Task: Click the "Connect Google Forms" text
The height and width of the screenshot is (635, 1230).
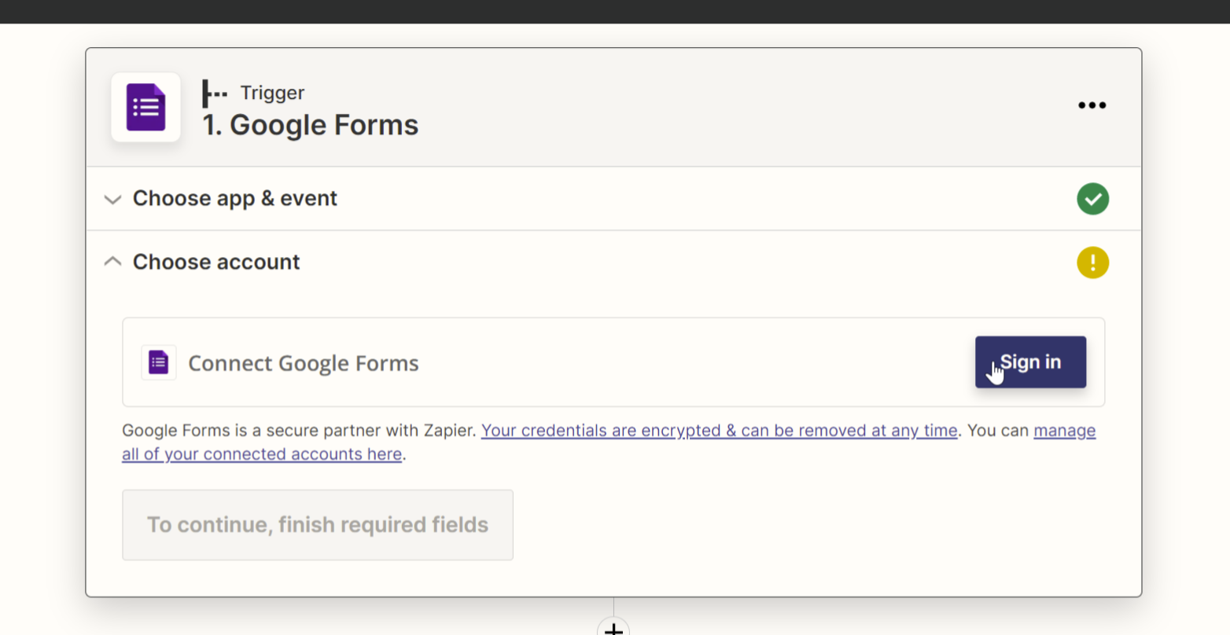Action: click(x=303, y=362)
